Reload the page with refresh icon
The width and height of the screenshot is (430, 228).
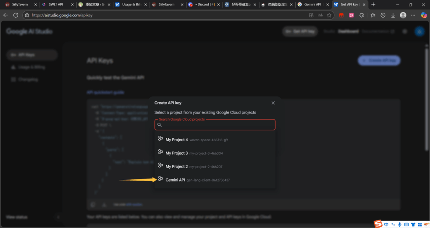tap(16, 15)
